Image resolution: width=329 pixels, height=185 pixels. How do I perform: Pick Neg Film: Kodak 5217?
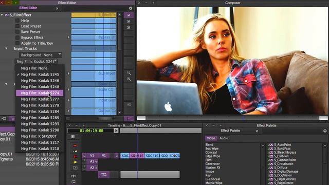click(x=40, y=142)
